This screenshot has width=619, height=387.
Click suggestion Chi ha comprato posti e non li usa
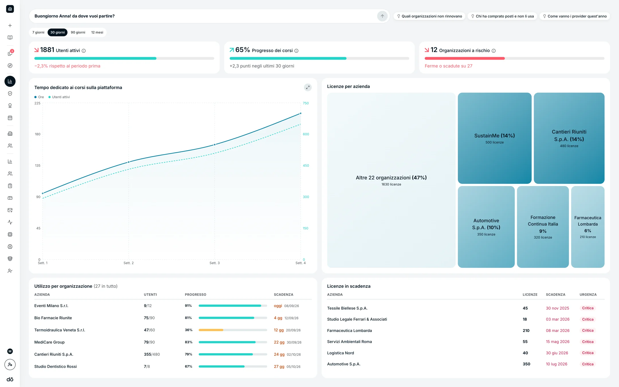pyautogui.click(x=502, y=16)
